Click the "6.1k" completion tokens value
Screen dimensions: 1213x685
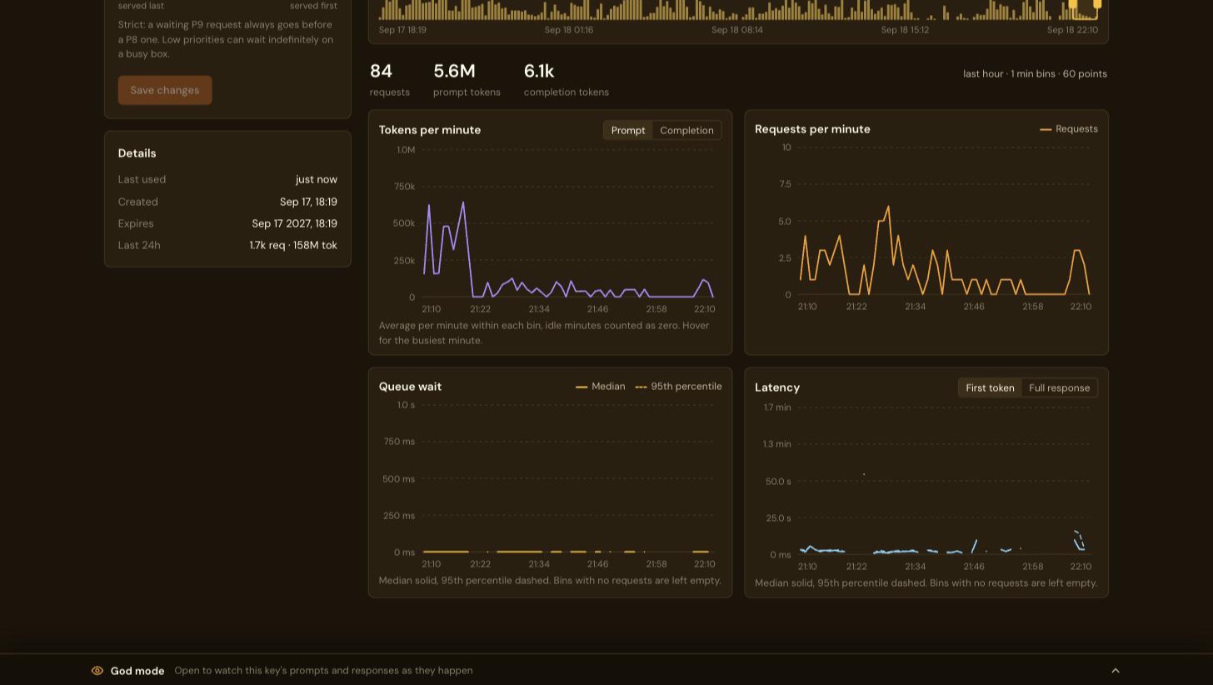click(x=539, y=72)
